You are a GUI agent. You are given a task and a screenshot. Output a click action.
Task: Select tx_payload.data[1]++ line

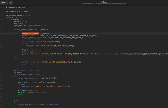point(33,50)
